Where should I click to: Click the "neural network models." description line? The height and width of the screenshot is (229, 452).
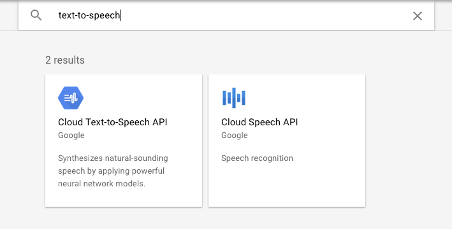pyautogui.click(x=102, y=184)
